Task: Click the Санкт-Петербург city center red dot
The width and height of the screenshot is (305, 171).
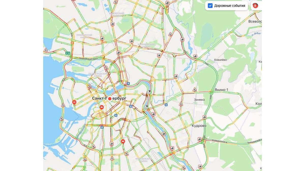Action: pyautogui.click(x=110, y=99)
